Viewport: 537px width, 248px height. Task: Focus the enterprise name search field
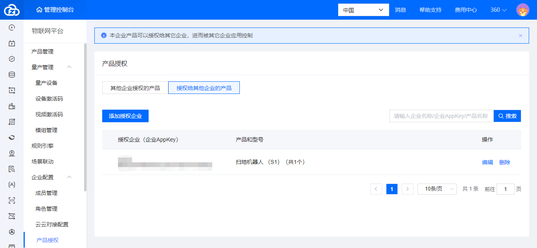[441, 116]
